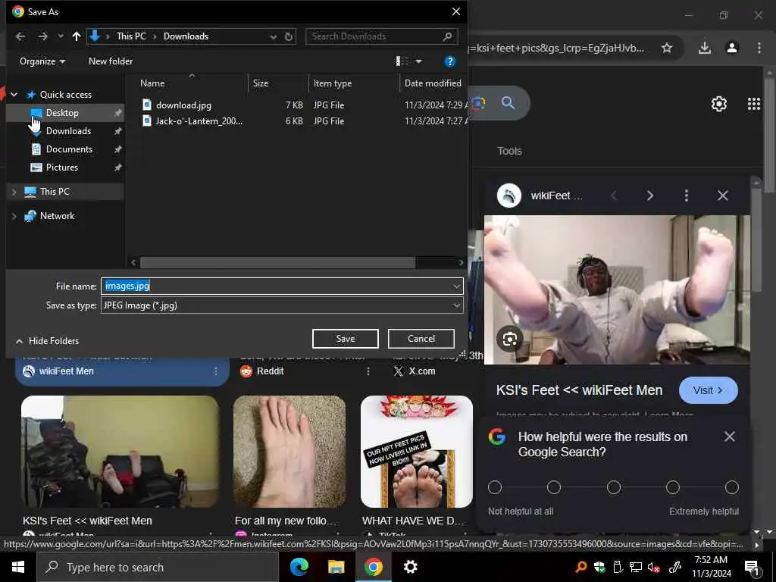Show next image in preview panel
The width and height of the screenshot is (776, 582).
(649, 196)
